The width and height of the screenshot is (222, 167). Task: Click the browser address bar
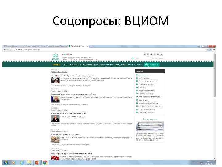click(x=109, y=49)
